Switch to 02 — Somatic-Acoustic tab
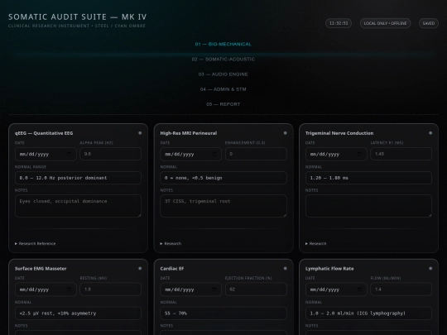This screenshot has height=335, width=447. coord(223,60)
